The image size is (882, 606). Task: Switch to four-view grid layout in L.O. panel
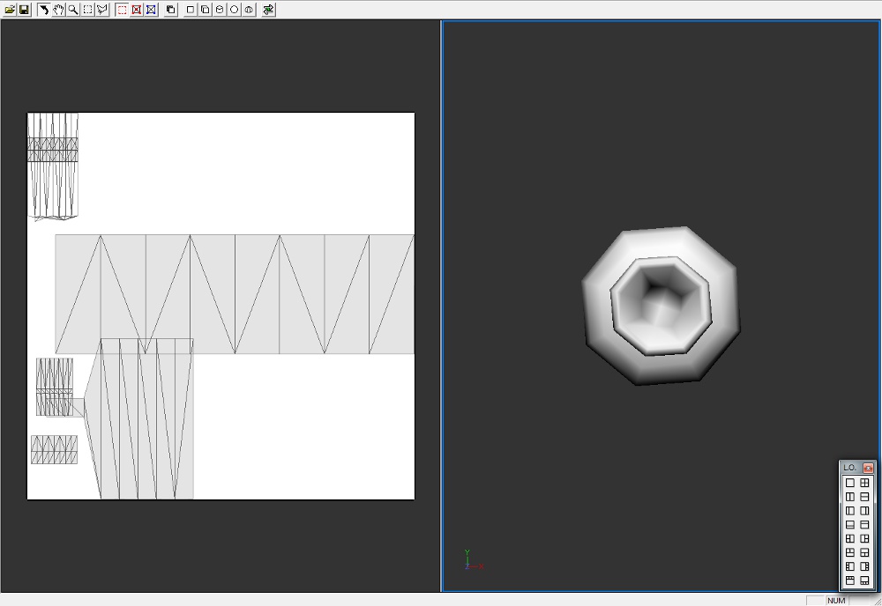[865, 483]
